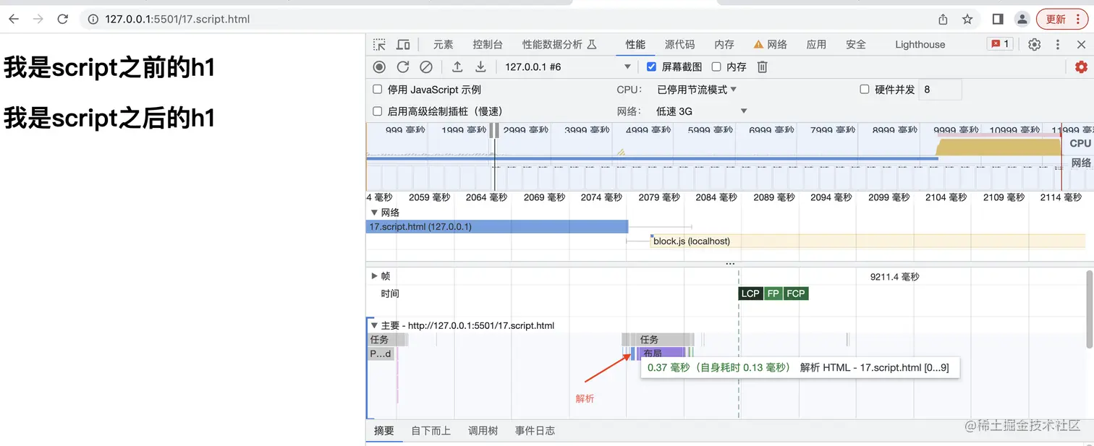Open red capture settings gear
The height and width of the screenshot is (446, 1094).
point(1081,67)
